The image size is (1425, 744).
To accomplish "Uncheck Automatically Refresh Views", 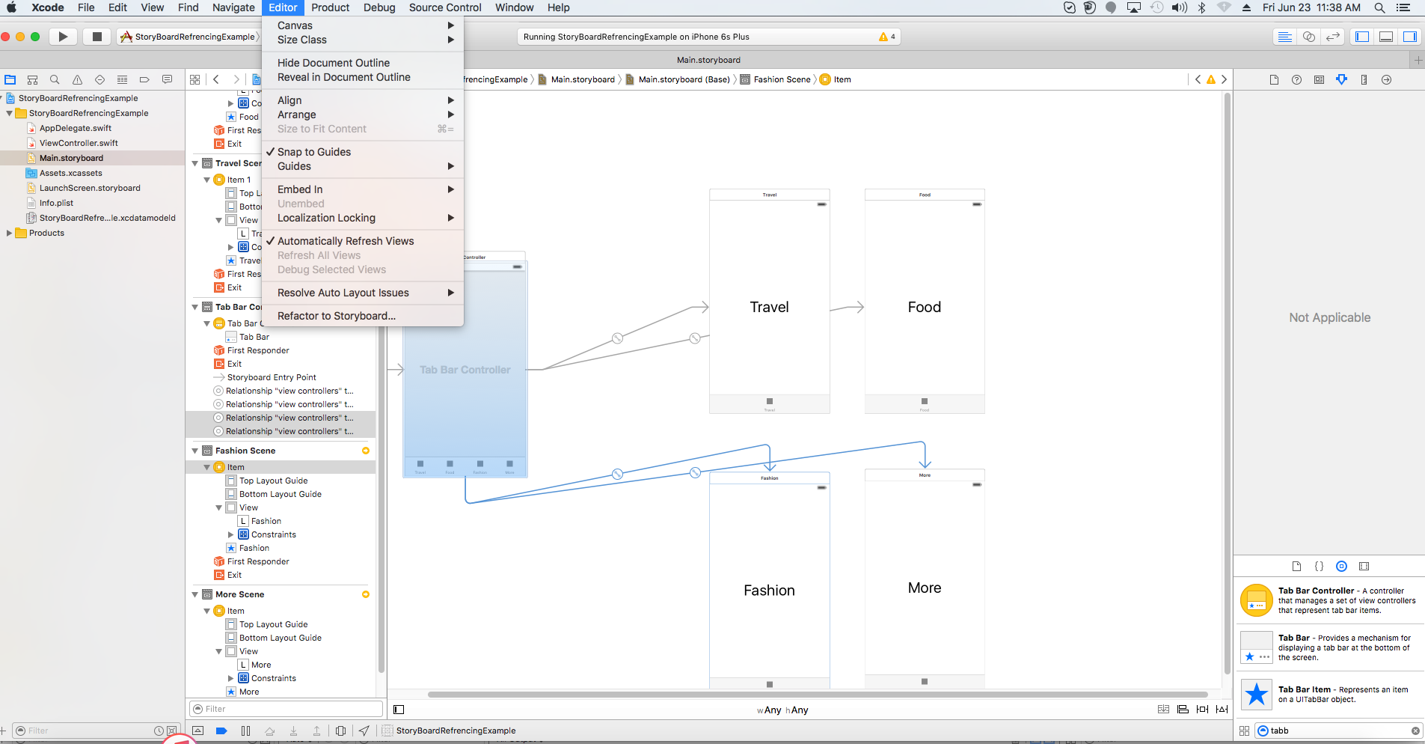I will coord(346,241).
